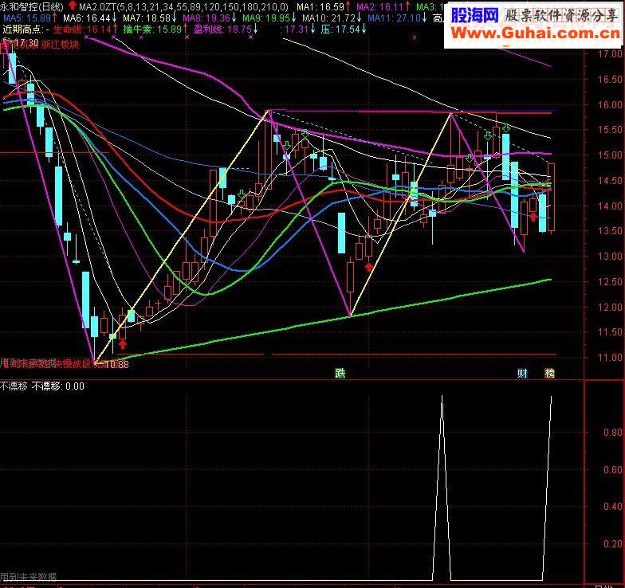Click 用到未来数据 warning in lower panel
Screen dimensions: 625x588
tap(29, 577)
